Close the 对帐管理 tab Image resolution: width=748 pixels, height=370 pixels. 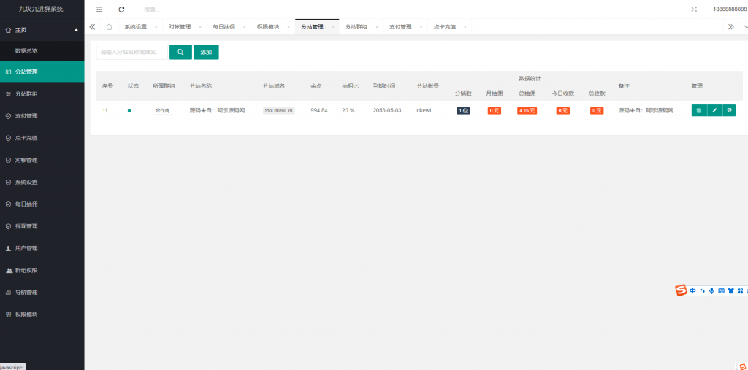pyautogui.click(x=199, y=27)
